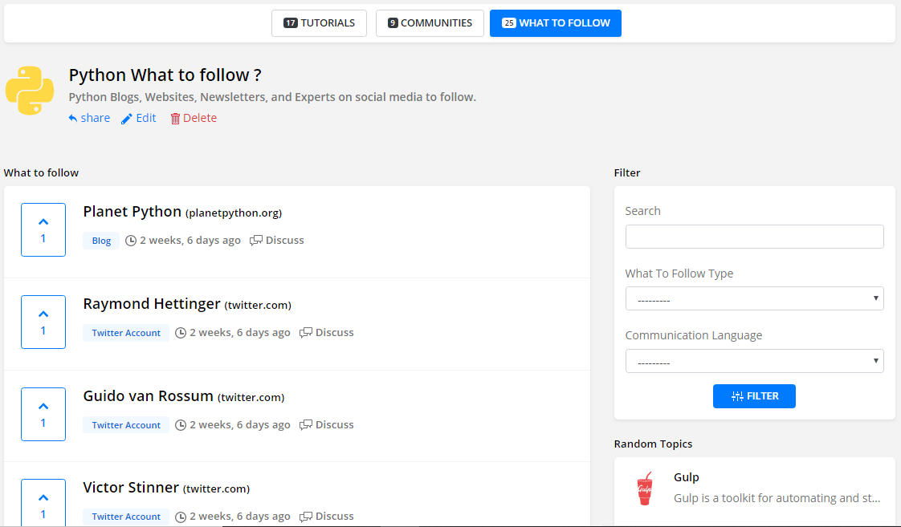This screenshot has height=527, width=901.
Task: Click the share link
Action: (x=89, y=118)
